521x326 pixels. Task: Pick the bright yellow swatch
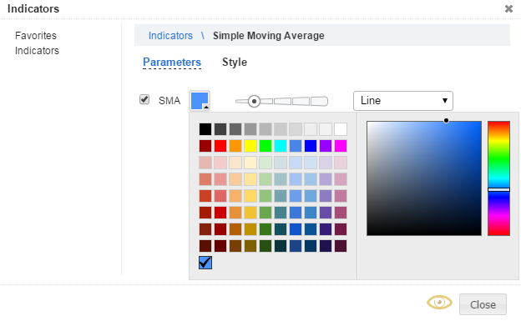(250, 146)
